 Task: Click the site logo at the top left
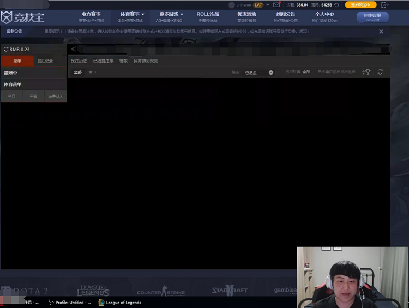pyautogui.click(x=22, y=17)
